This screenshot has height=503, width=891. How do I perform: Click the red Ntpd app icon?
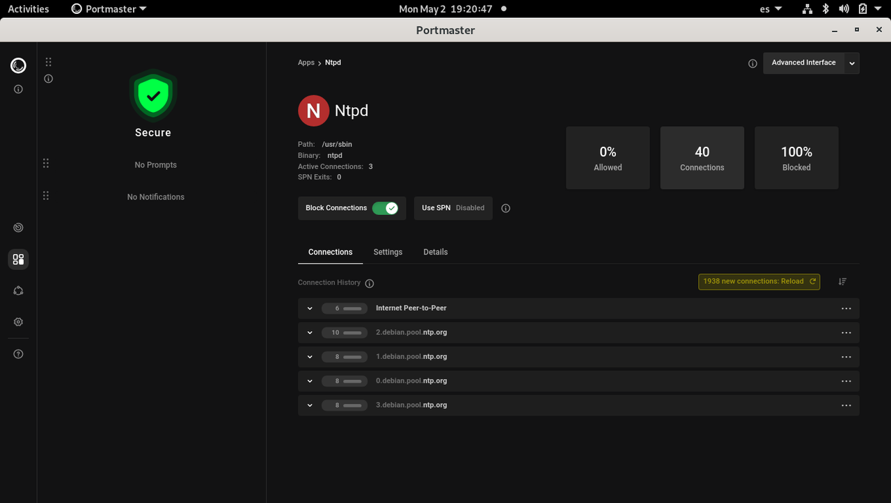[x=313, y=111]
